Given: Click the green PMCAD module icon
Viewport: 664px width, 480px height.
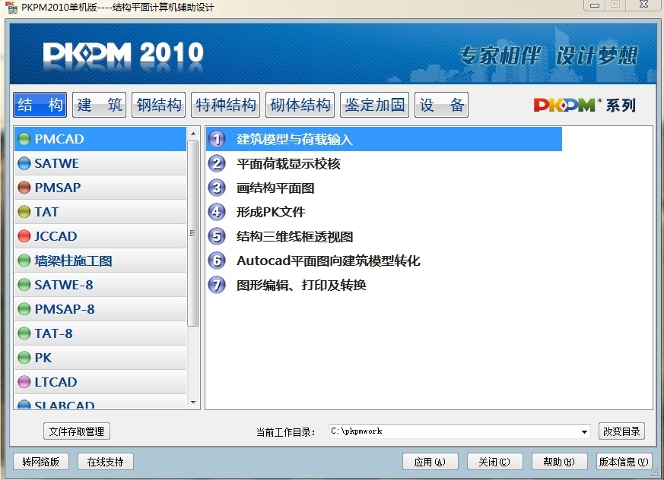Looking at the screenshot, I should (24, 139).
